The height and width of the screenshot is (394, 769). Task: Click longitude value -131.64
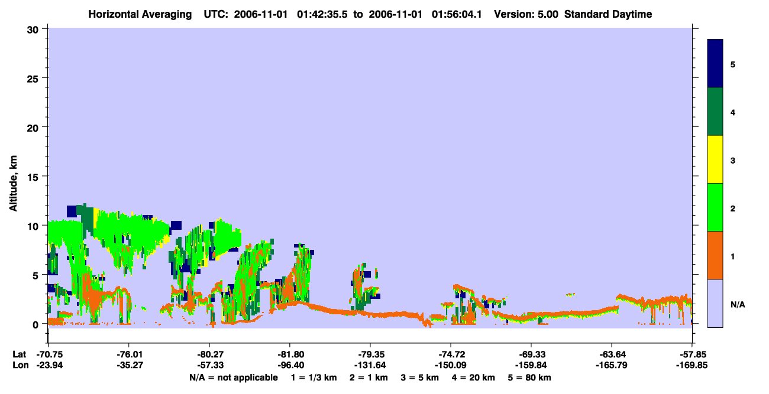370,365
